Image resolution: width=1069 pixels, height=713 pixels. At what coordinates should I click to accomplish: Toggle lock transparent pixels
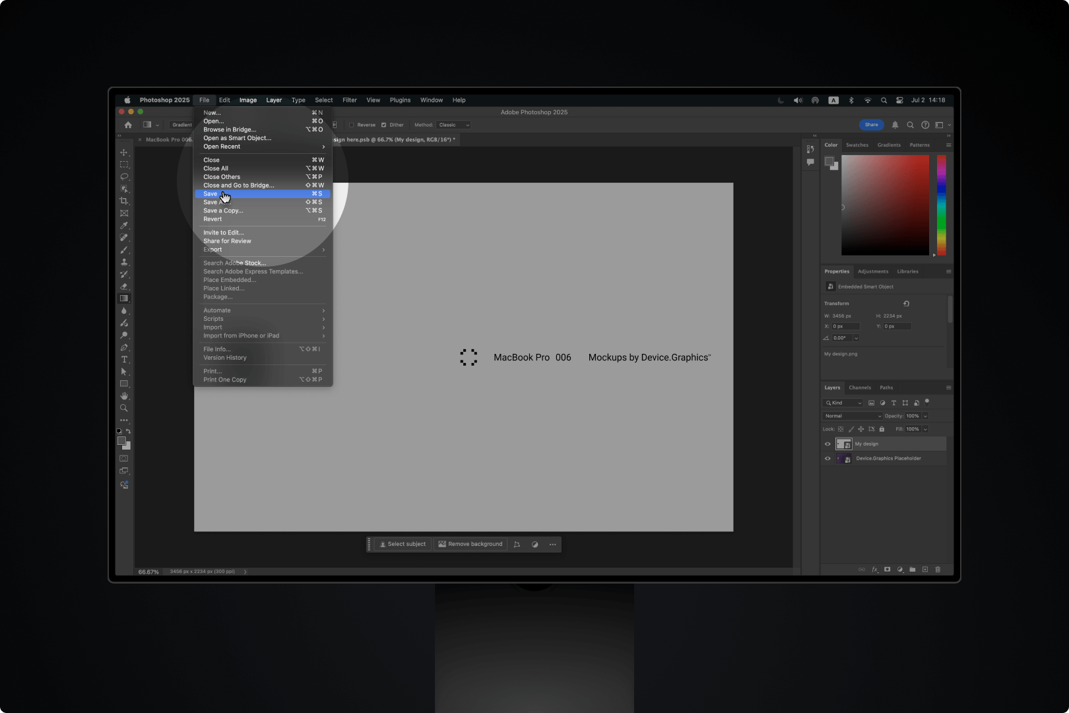click(x=841, y=429)
